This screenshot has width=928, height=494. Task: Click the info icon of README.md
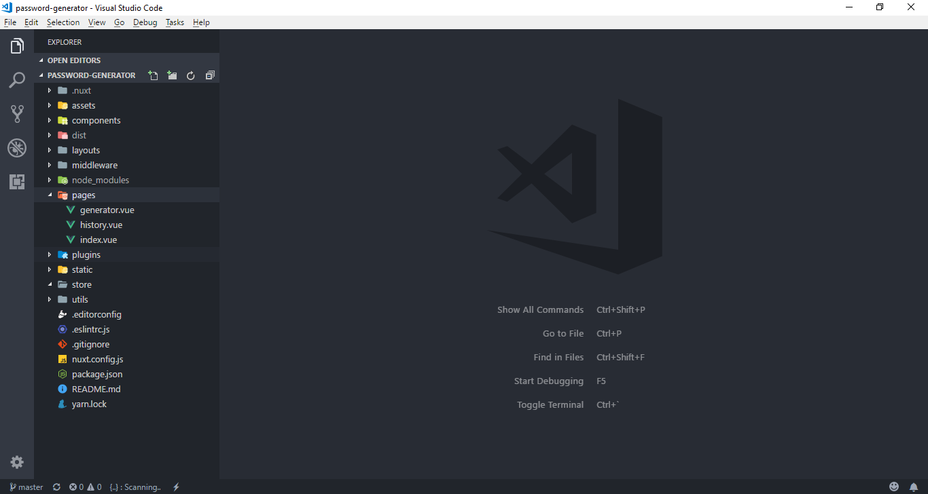[63, 389]
